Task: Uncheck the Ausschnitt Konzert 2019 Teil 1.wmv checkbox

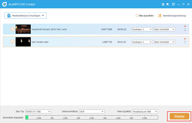Action: point(13,29)
